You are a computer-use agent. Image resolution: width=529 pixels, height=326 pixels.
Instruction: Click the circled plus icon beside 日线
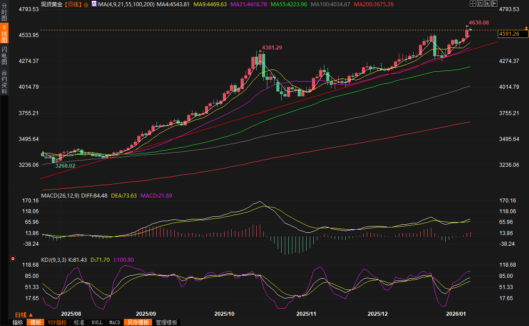point(86,4)
